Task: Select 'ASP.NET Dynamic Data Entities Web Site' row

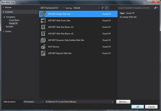Action: click(x=78, y=40)
